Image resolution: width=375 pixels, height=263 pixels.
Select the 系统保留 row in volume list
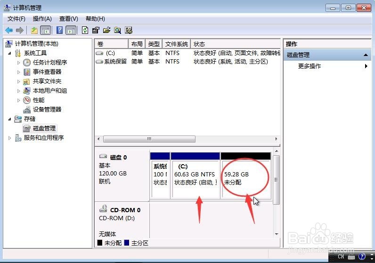[x=188, y=62]
